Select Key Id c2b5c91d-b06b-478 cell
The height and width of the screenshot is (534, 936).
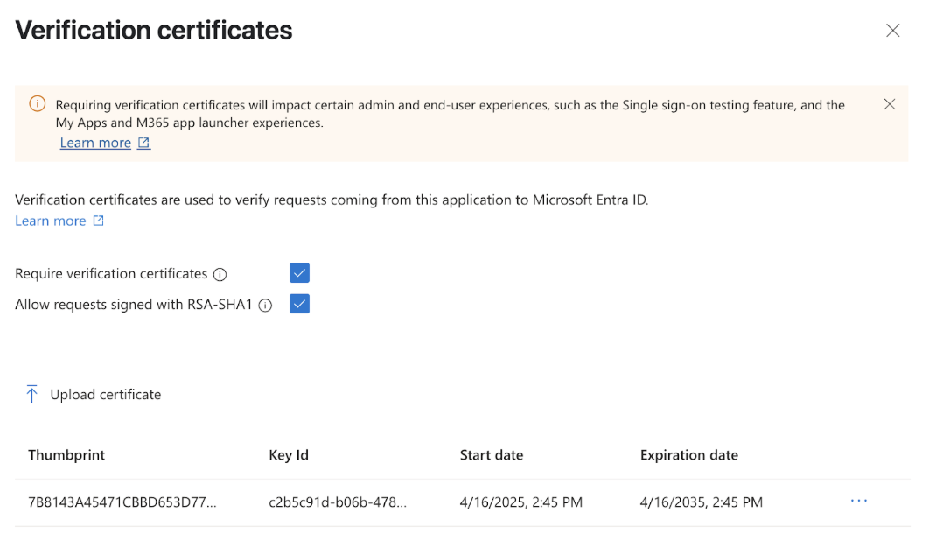(338, 502)
